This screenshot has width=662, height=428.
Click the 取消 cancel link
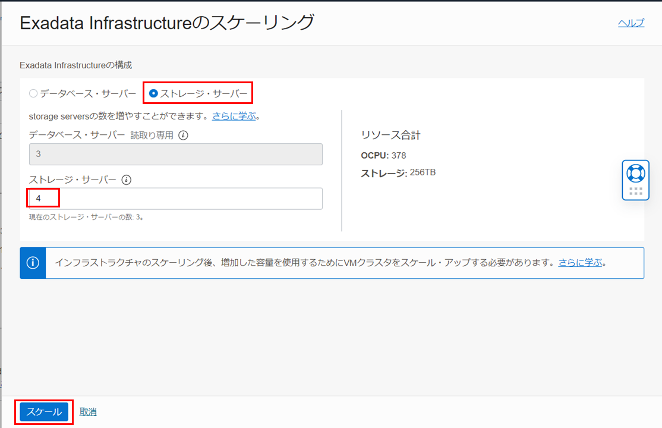click(x=88, y=412)
